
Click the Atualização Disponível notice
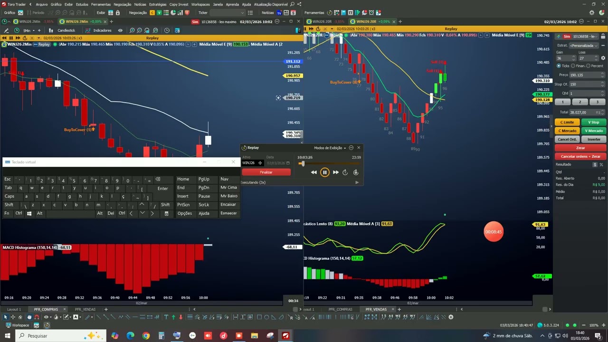(271, 4)
